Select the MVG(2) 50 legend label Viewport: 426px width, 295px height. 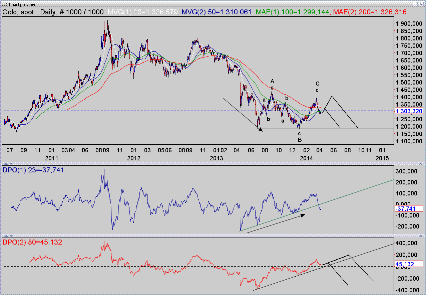click(x=216, y=12)
